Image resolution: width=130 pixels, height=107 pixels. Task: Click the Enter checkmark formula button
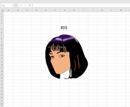click(x=25, y=5)
